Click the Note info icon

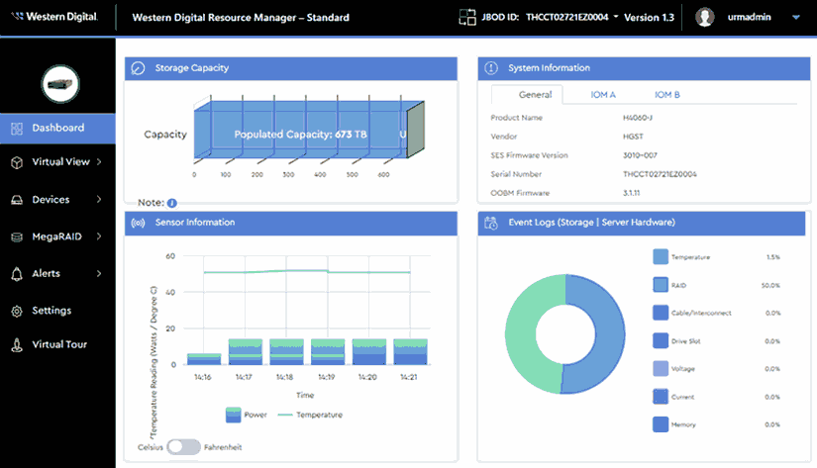[172, 203]
